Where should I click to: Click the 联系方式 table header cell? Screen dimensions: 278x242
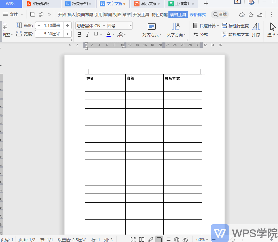[183, 78]
